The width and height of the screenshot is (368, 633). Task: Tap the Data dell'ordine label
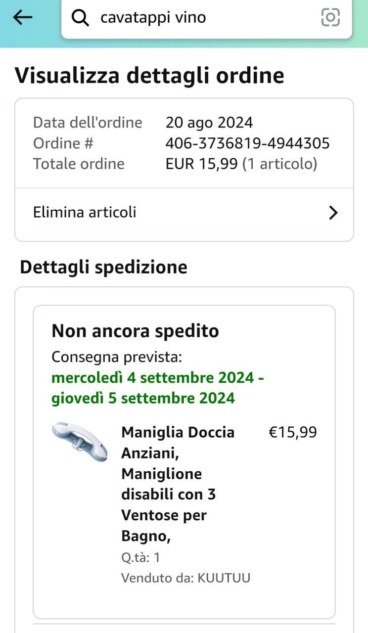tap(88, 122)
